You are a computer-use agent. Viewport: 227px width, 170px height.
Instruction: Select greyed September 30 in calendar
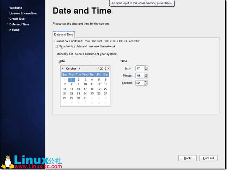[x=65, y=80]
